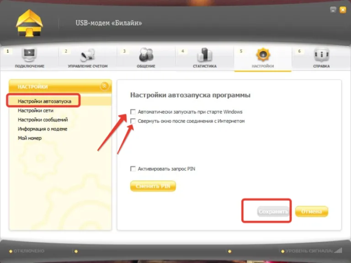351x263 pixels.
Task: Select the Настройки gear icon
Action: coord(263,55)
